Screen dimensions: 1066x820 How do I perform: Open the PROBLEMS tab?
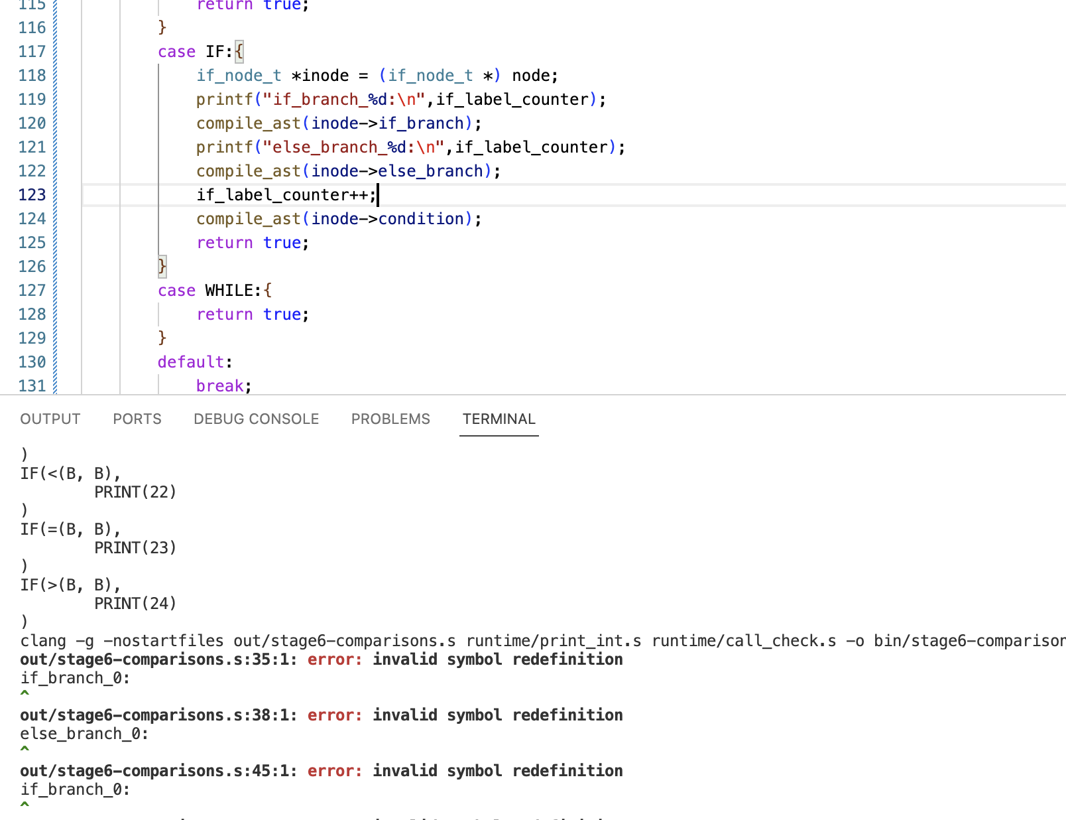(390, 419)
